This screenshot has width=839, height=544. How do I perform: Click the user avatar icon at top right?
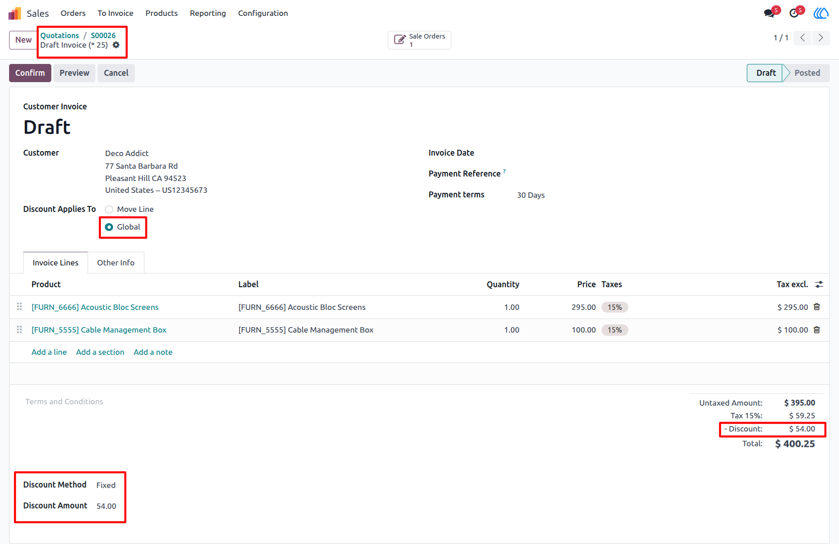821,13
